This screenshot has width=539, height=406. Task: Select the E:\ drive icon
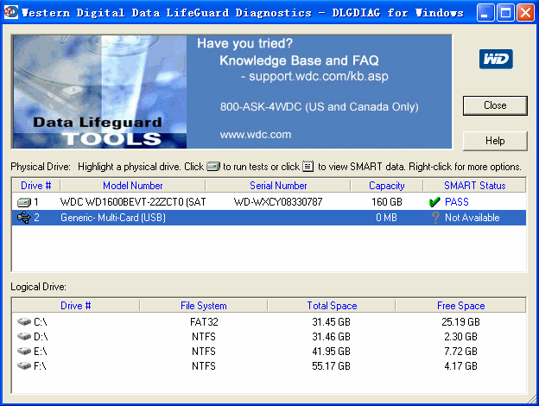coord(24,352)
